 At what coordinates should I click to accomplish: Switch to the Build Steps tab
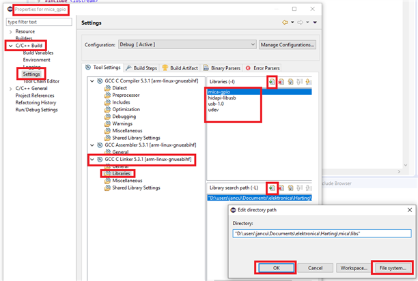(x=141, y=68)
